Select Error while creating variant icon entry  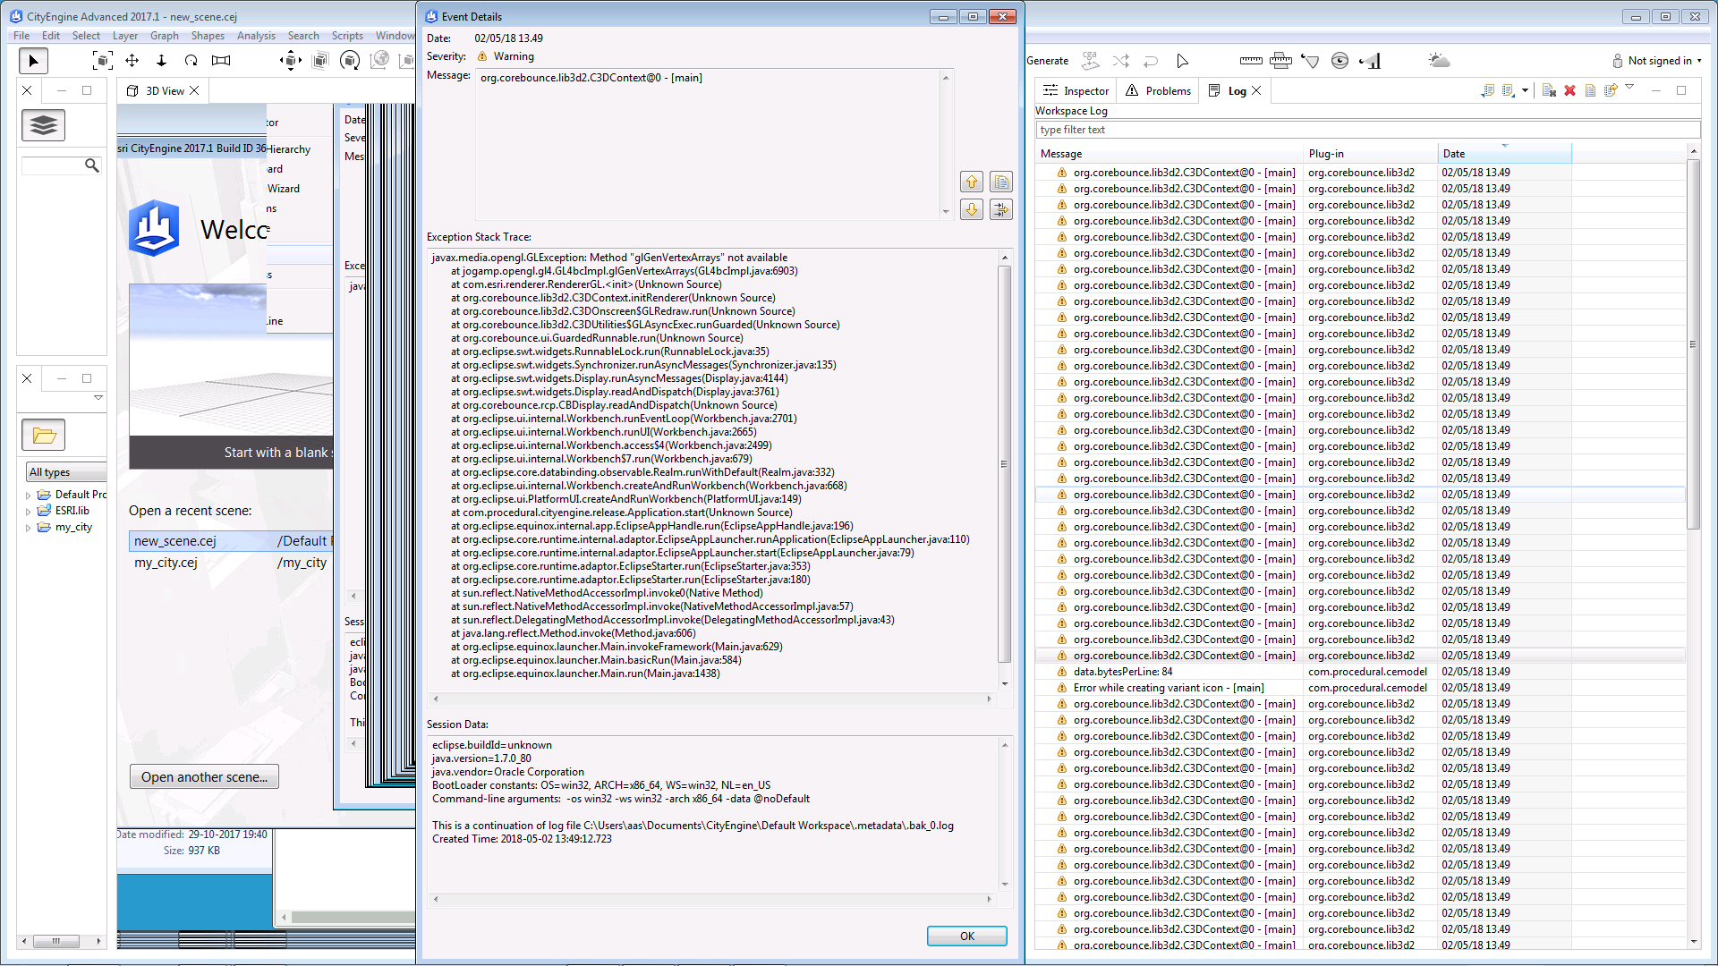coord(1169,688)
